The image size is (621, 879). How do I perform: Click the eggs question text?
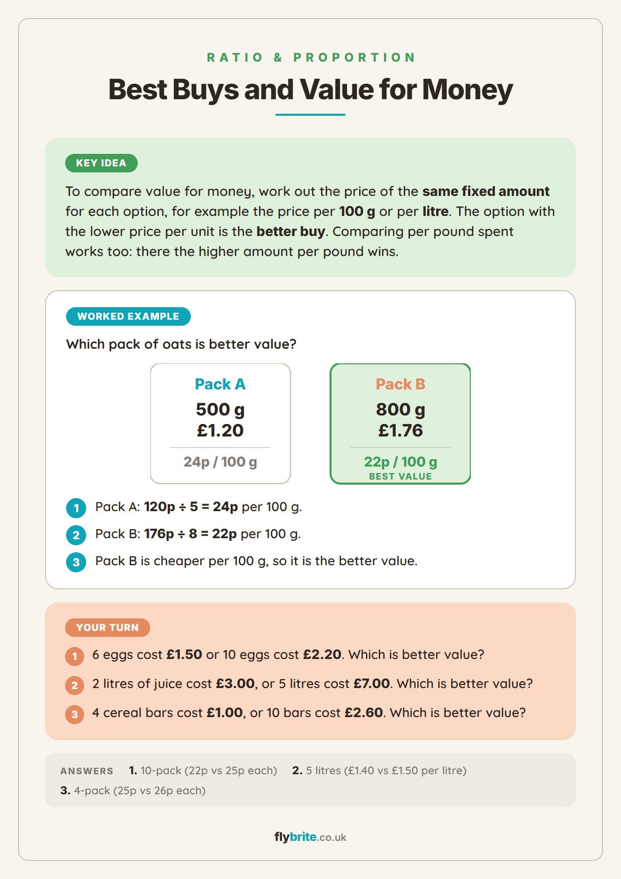pos(288,654)
